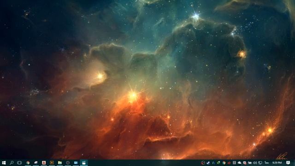Open Task View on the taskbar
Image resolution: width=295 pixels, height=166 pixels.
19,163
